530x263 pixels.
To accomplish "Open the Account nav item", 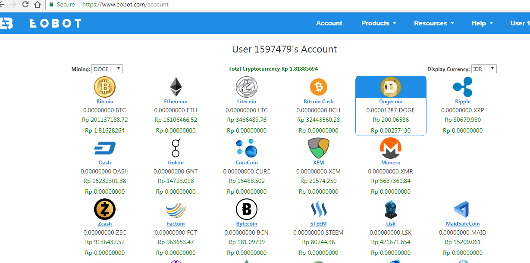I will [329, 23].
